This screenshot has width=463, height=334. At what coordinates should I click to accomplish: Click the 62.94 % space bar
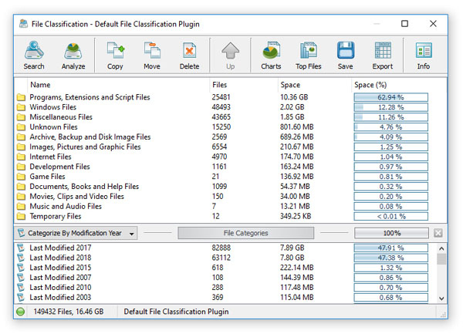coord(391,97)
